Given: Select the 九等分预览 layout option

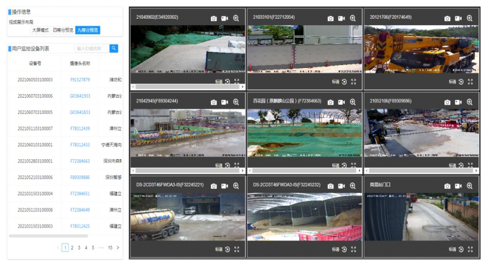Looking at the screenshot, I should [x=87, y=30].
